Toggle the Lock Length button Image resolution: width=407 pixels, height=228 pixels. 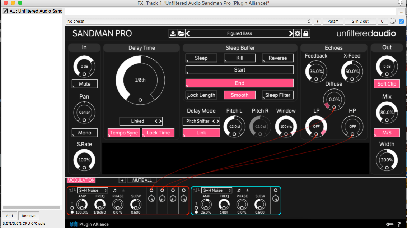pyautogui.click(x=201, y=95)
